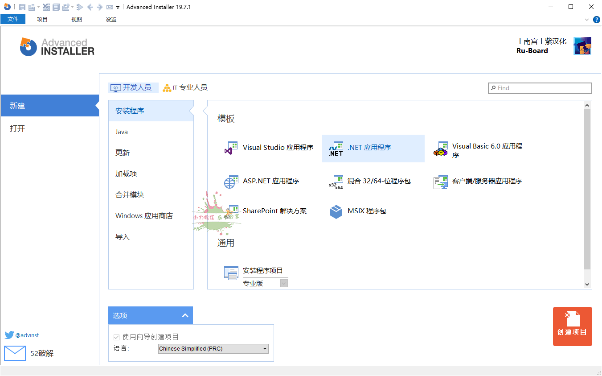The height and width of the screenshot is (376, 602).
Task: Open the 语言 language dropdown
Action: pyautogui.click(x=213, y=348)
